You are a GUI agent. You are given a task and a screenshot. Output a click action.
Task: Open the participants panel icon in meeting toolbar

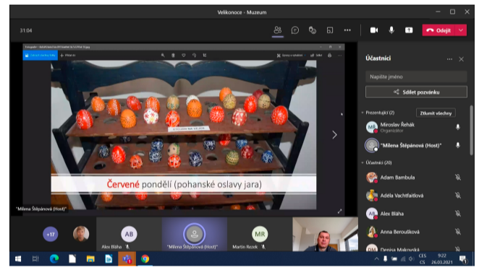click(277, 30)
